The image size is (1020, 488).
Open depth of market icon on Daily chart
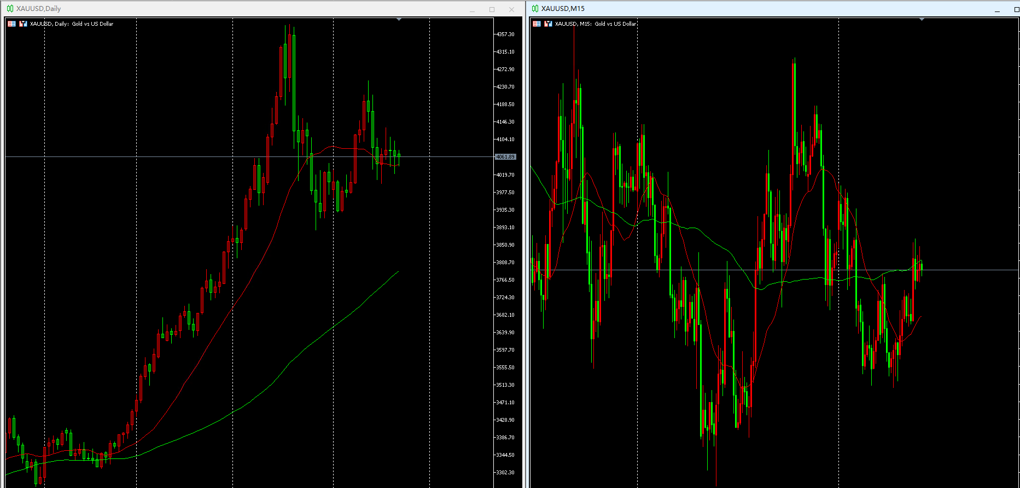coord(24,24)
